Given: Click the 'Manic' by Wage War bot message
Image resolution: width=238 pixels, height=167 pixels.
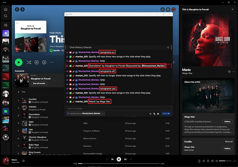Looking at the screenshot, I should 100,102.
